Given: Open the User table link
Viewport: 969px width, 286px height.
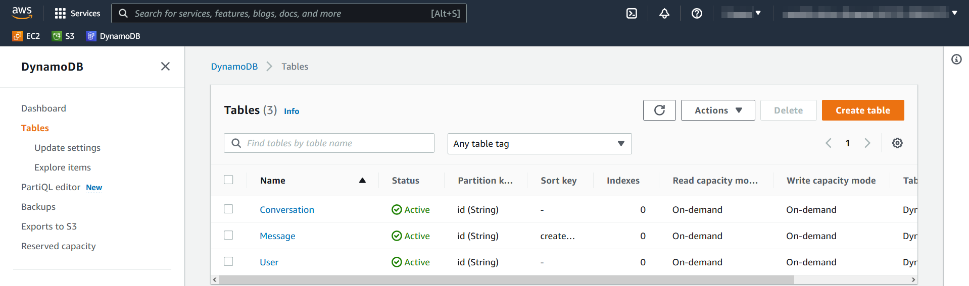Looking at the screenshot, I should [269, 262].
